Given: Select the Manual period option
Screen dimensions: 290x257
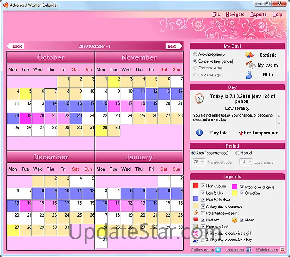Looking at the screenshot, I should pyautogui.click(x=237, y=153).
